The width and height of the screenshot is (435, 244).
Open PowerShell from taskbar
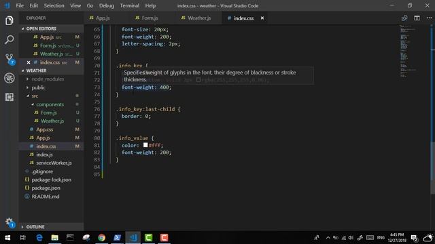coord(117,238)
